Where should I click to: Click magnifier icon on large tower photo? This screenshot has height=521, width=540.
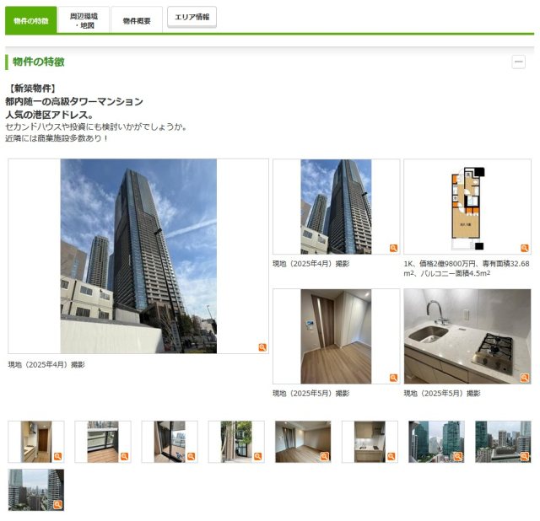[x=262, y=346]
